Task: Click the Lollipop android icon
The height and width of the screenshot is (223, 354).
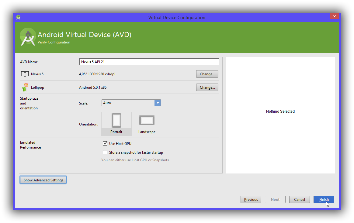Action: [25, 87]
